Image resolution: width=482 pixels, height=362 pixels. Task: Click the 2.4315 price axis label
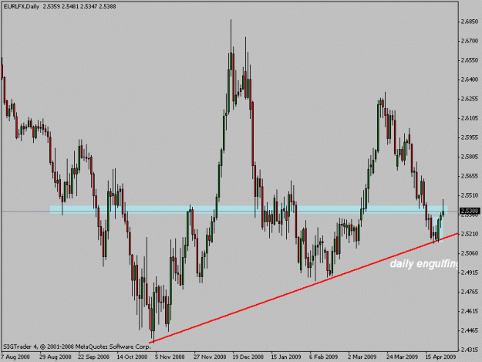pos(470,350)
